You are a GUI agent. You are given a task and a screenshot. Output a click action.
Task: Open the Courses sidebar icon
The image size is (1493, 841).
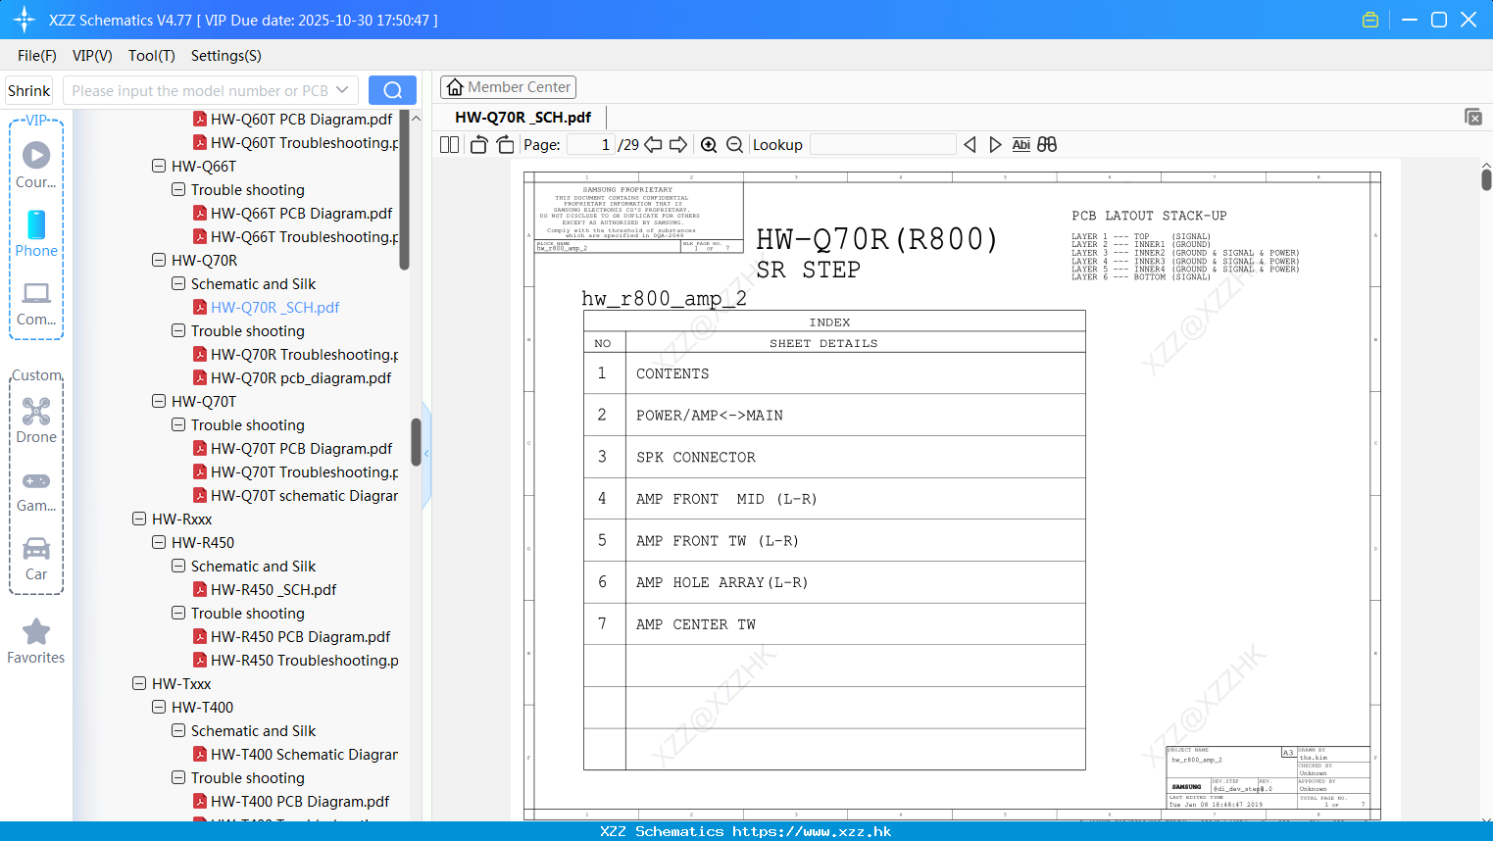point(36,165)
